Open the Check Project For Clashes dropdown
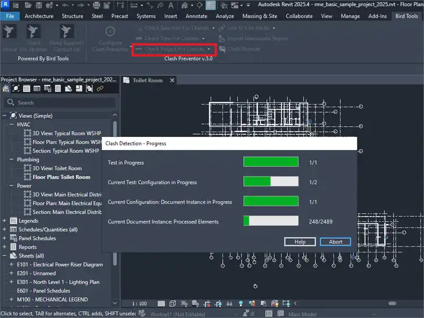Image resolution: width=424 pixels, height=318 pixels. tap(209, 49)
